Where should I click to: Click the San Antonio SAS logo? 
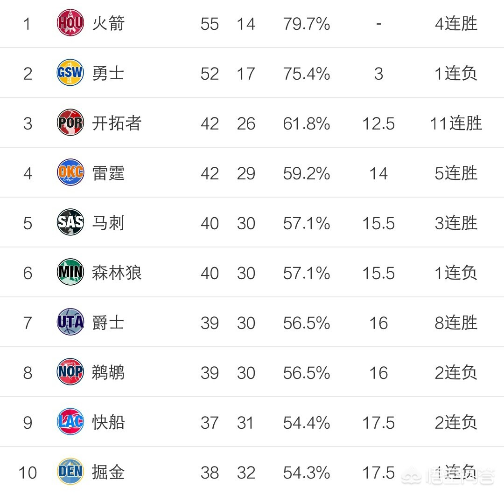coord(70,223)
